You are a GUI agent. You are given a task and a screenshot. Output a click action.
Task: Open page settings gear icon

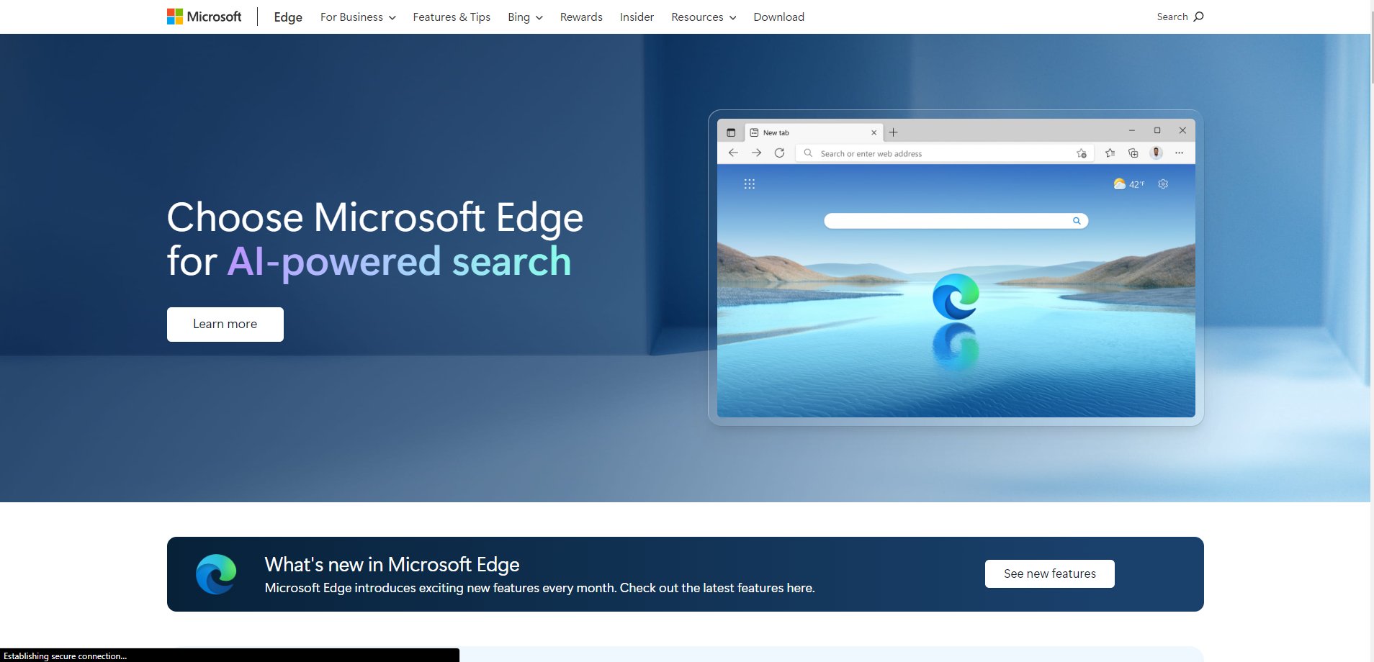(x=1163, y=184)
